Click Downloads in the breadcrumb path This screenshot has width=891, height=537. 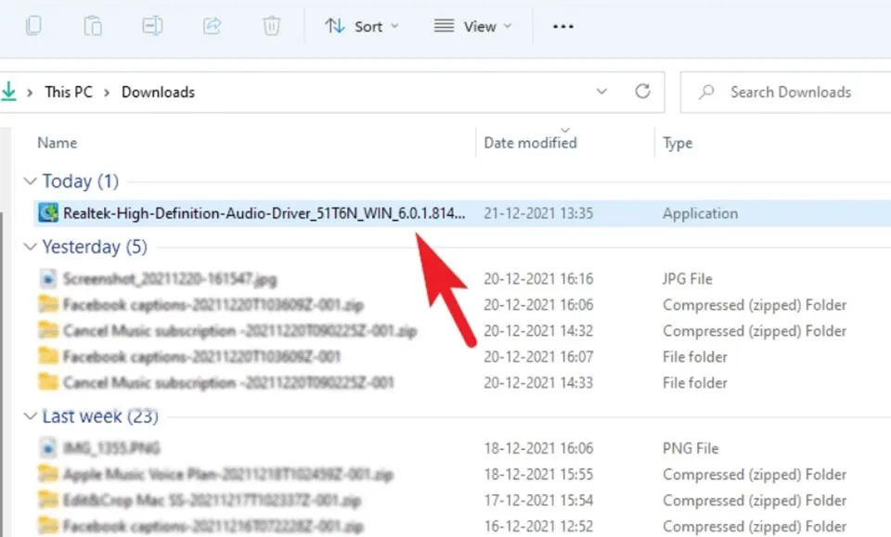(157, 92)
